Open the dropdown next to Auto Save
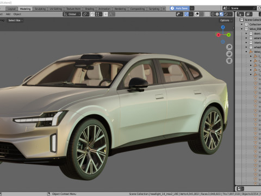The image size is (261, 196). click(192, 8)
